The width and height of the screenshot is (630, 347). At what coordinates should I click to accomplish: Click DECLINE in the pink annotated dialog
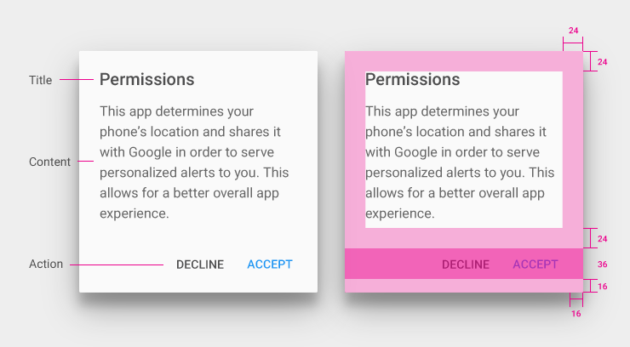[465, 265]
